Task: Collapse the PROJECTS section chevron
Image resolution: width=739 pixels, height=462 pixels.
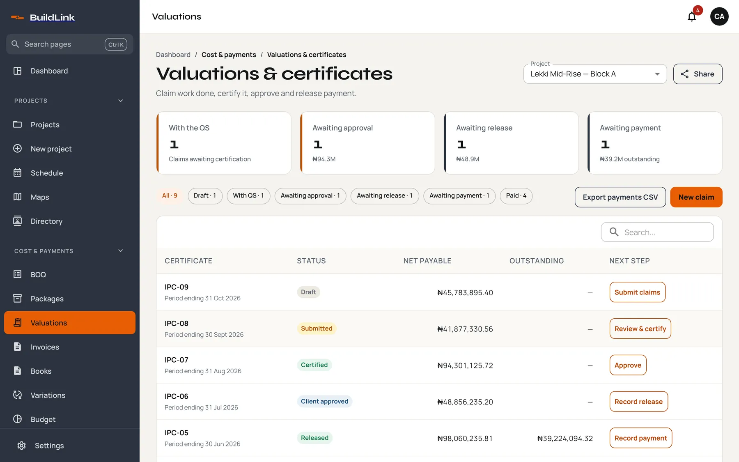Action: click(121, 101)
